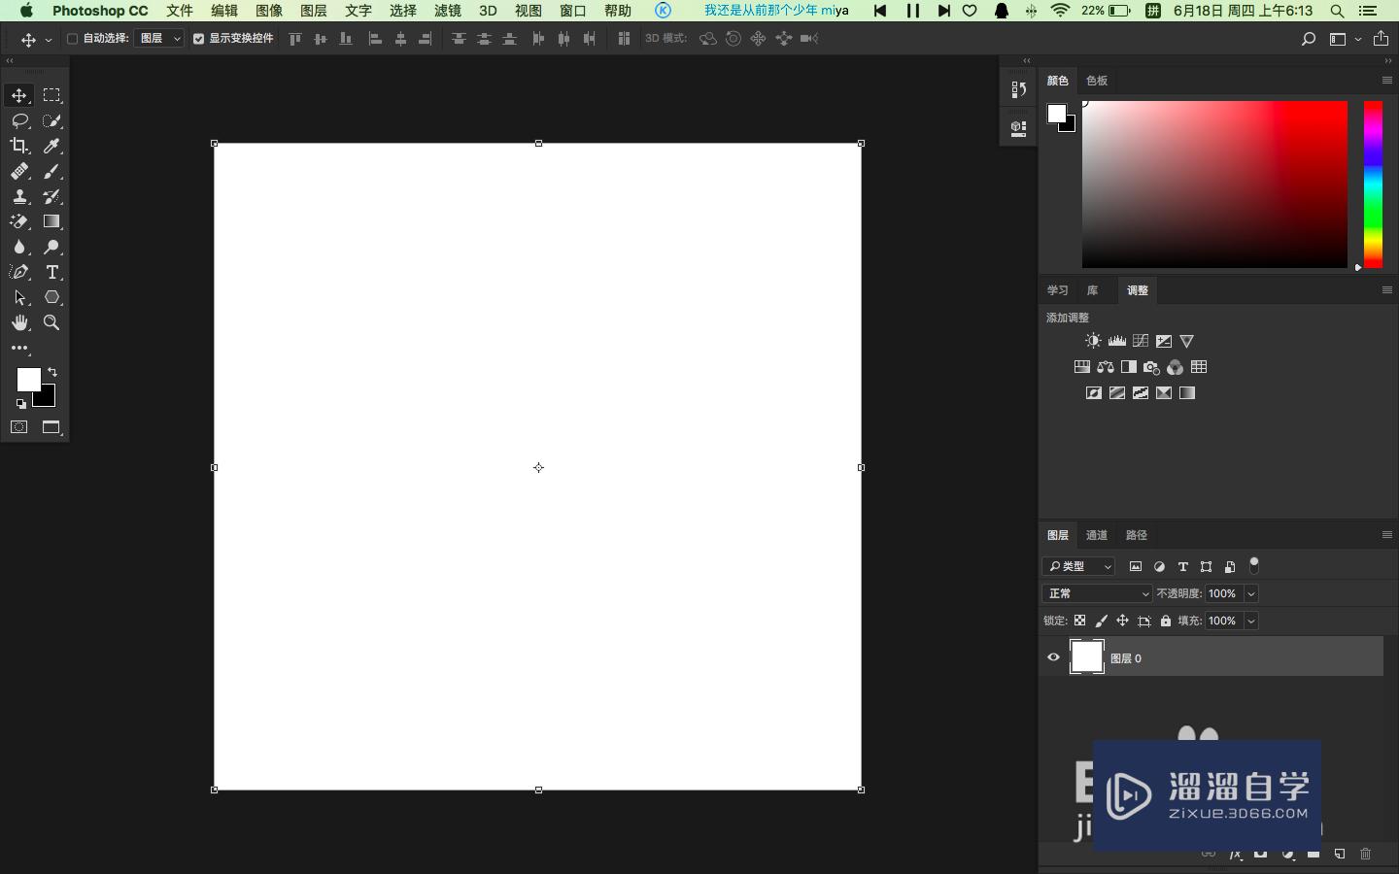Select the Rectangular Marquee tool

pos(51,95)
